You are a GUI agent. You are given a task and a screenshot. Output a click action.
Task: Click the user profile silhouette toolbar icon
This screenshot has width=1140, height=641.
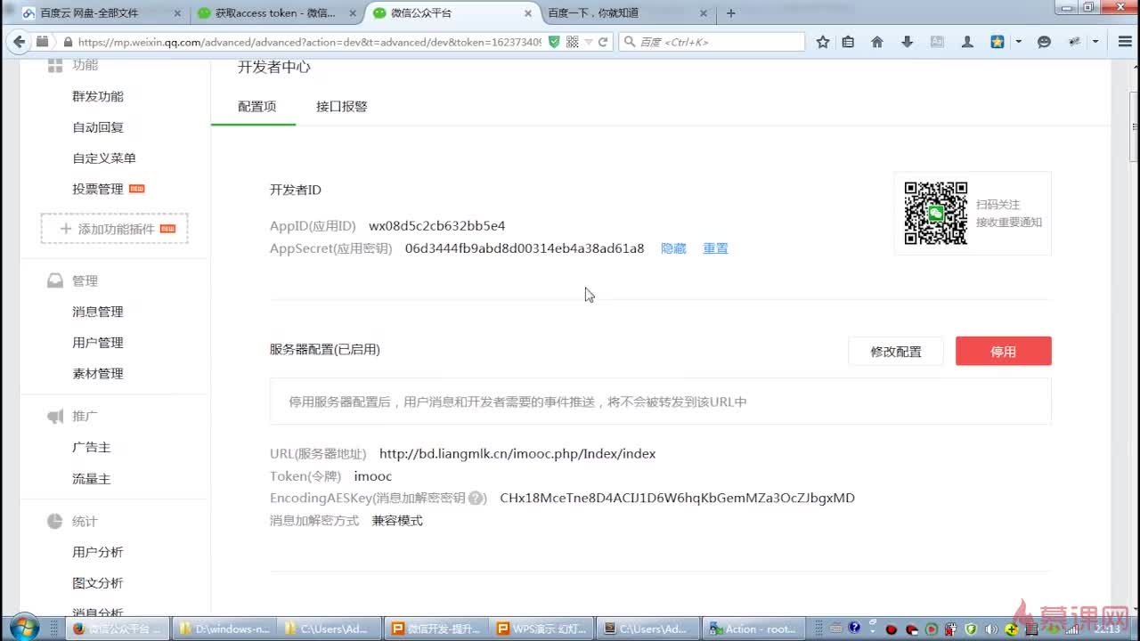(x=967, y=42)
